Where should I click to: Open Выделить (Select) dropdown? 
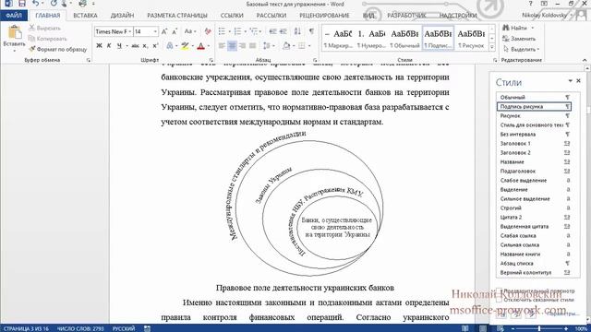point(520,49)
